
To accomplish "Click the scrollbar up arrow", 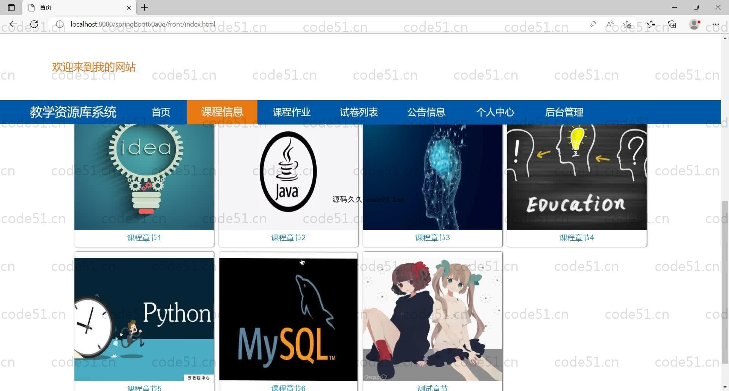I will [x=725, y=38].
